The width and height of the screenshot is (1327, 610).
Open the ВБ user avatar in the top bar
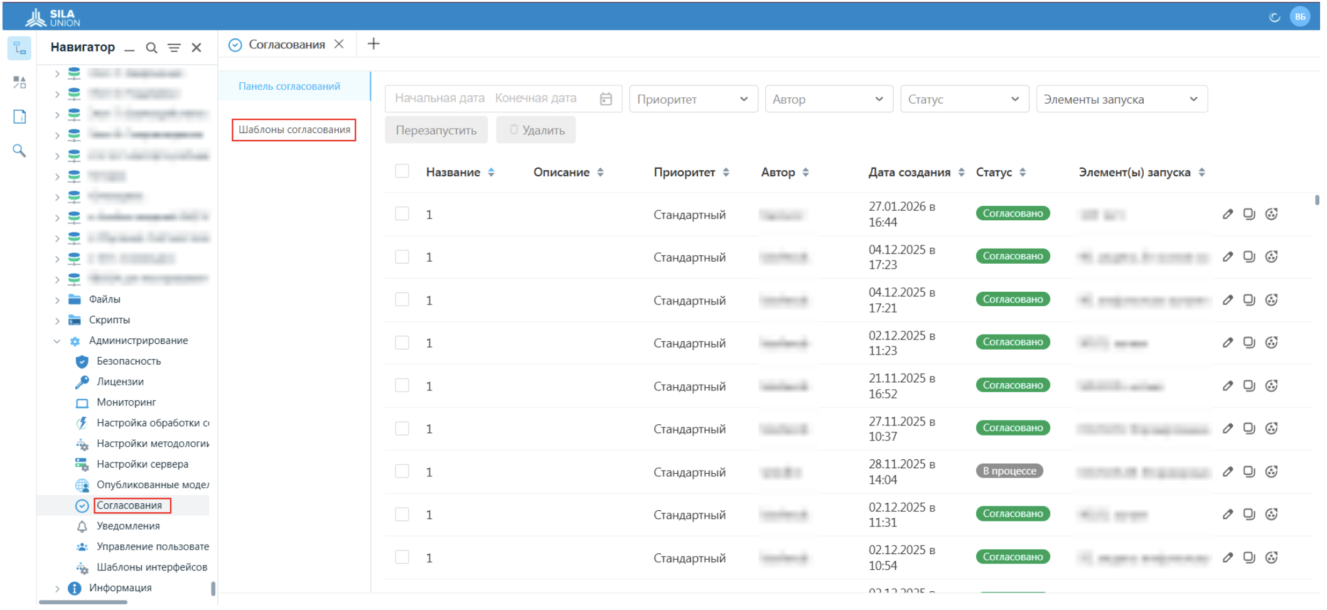1300,17
